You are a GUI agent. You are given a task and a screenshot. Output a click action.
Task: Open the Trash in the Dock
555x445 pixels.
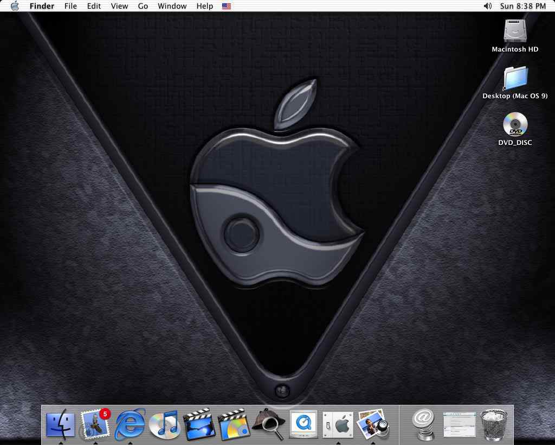point(494,424)
